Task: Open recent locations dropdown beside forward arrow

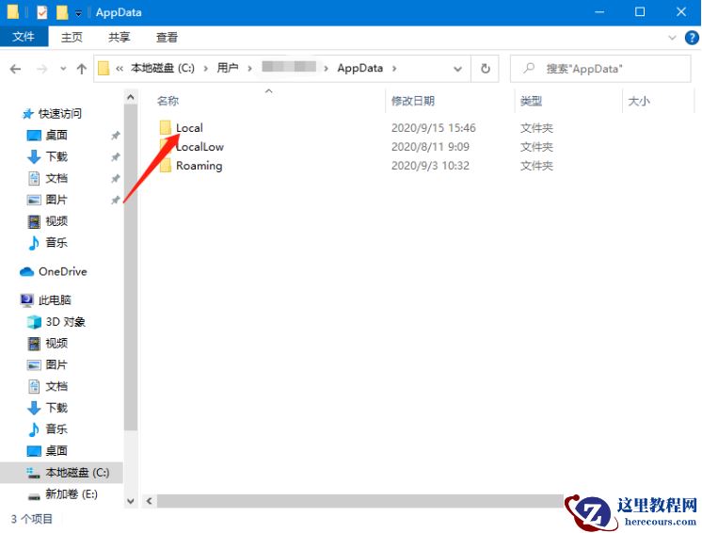Action: coord(63,69)
